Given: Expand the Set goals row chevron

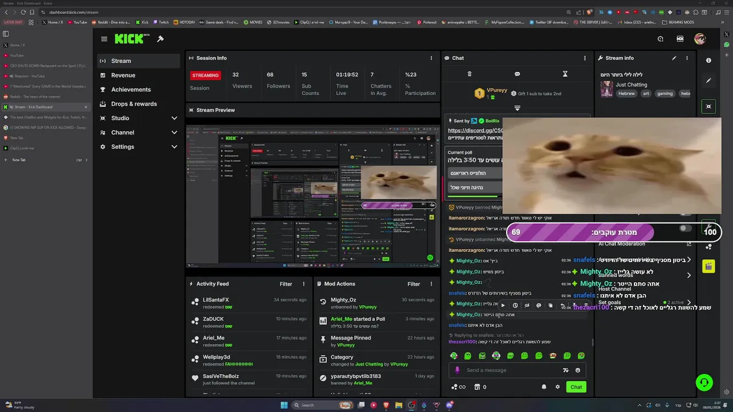Looking at the screenshot, I should [689, 302].
